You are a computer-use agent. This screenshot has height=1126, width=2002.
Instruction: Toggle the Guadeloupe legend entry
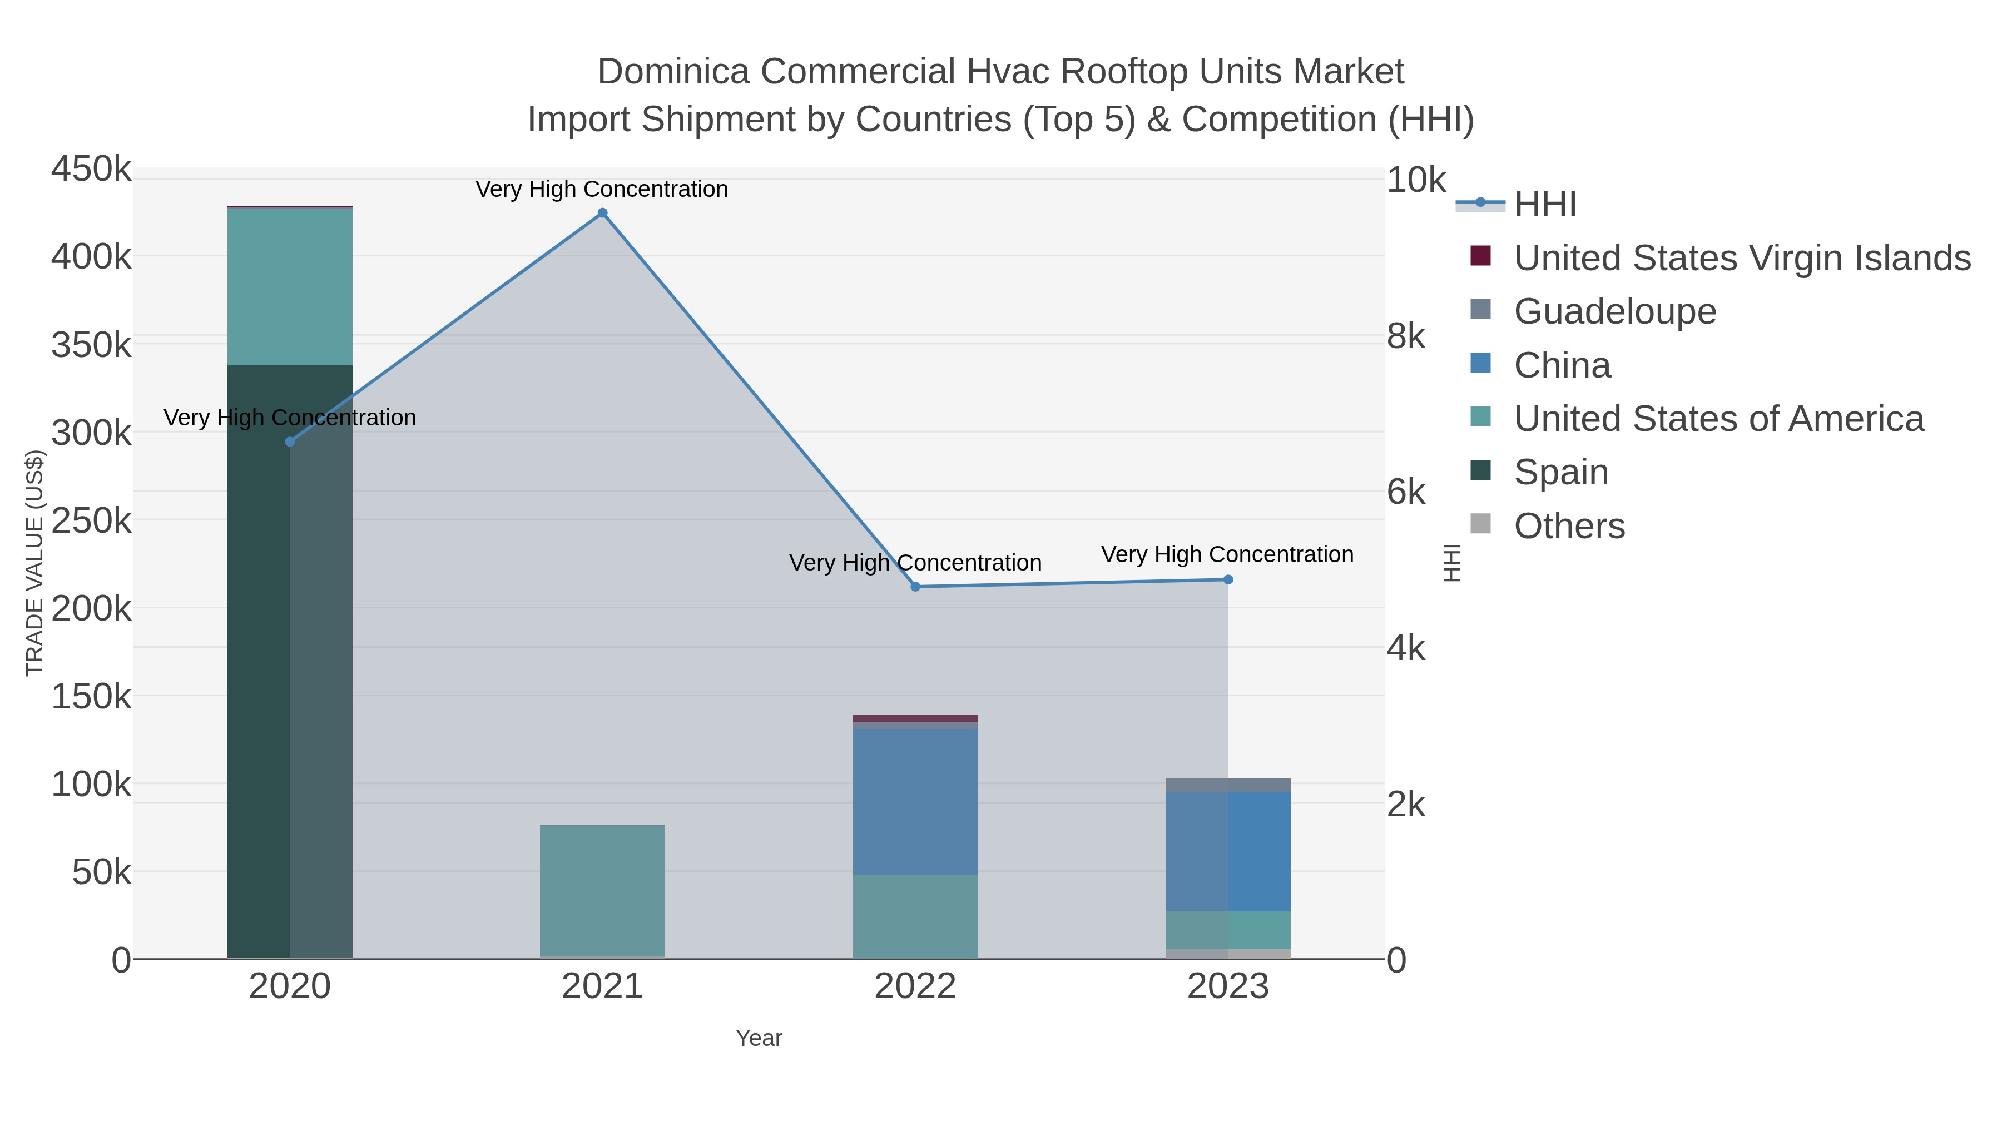(1593, 311)
